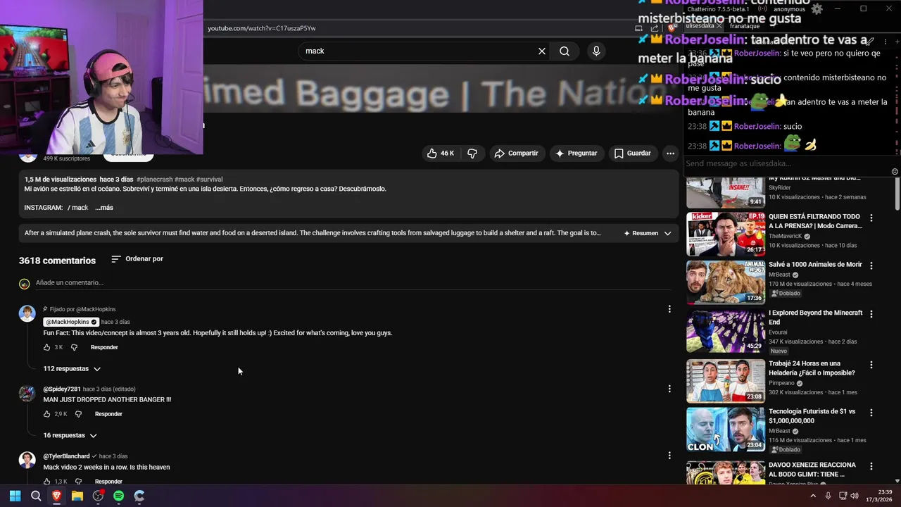Open I Explored Beyond the Minecraft End
Image resolution: width=901 pixels, height=507 pixels.
815,318
